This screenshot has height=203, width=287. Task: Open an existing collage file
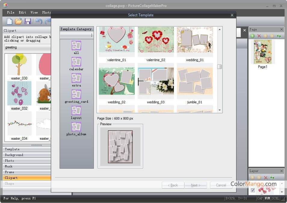pos(19,21)
